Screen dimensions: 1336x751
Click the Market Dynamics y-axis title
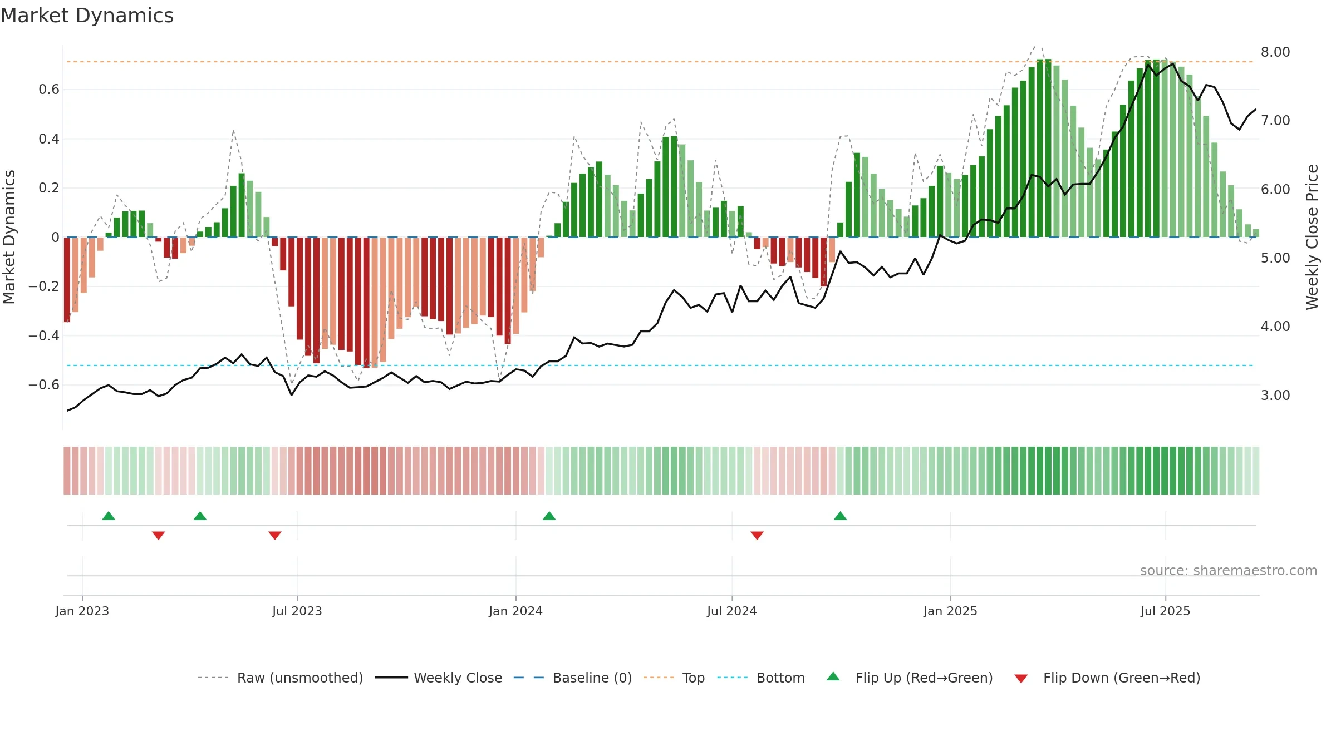point(9,237)
